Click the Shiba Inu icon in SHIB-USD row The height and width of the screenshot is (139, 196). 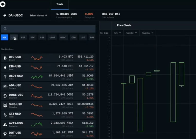5,105
